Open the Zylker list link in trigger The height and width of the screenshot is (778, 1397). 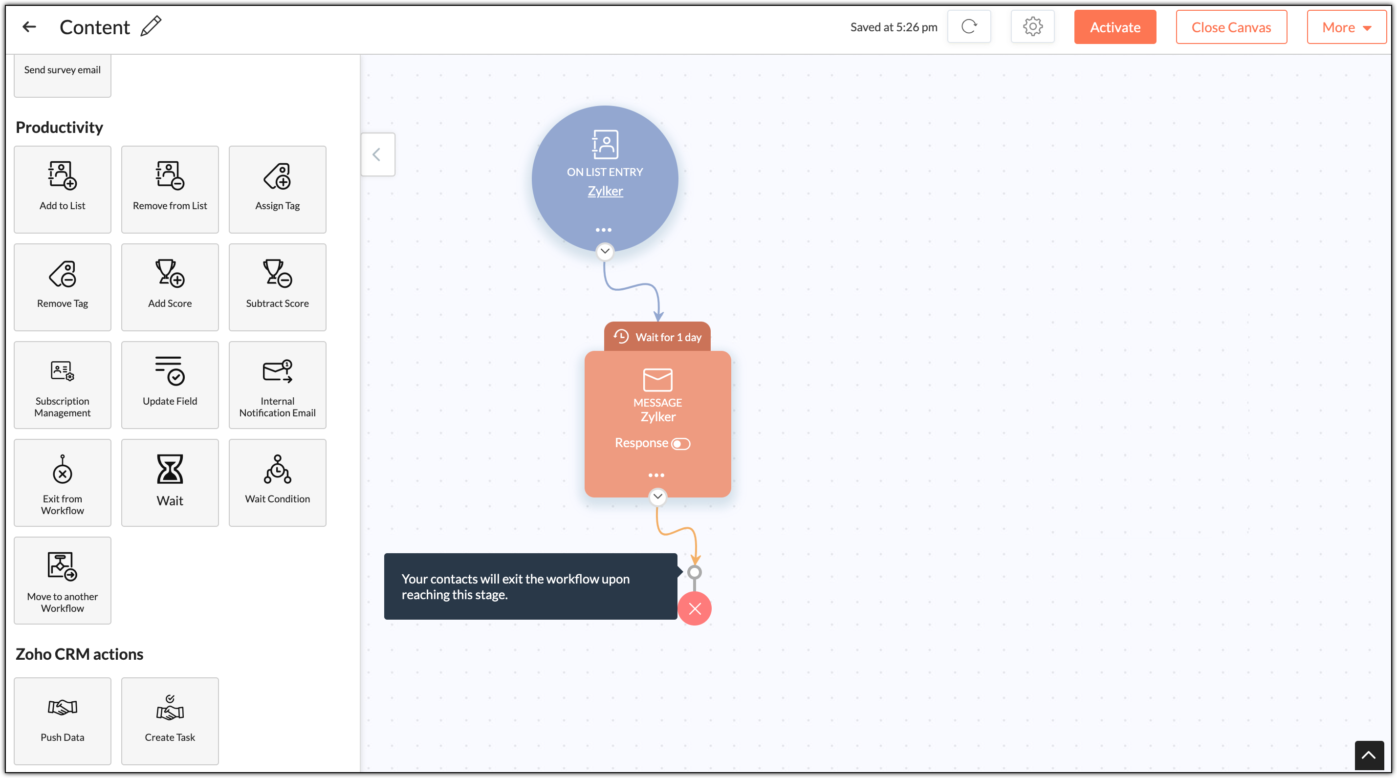click(x=605, y=191)
